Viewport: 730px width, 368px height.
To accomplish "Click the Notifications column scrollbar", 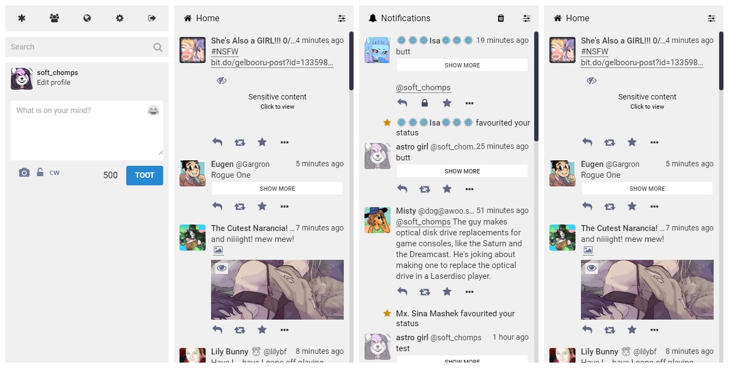I will click(536, 87).
